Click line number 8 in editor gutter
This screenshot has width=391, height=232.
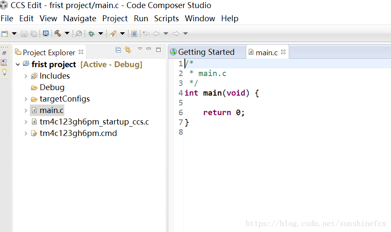click(x=181, y=132)
